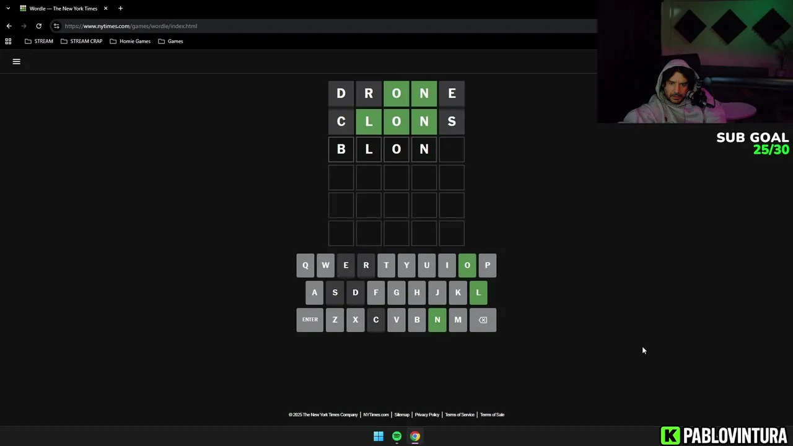Switch to Chrome in the taskbar

[415, 436]
